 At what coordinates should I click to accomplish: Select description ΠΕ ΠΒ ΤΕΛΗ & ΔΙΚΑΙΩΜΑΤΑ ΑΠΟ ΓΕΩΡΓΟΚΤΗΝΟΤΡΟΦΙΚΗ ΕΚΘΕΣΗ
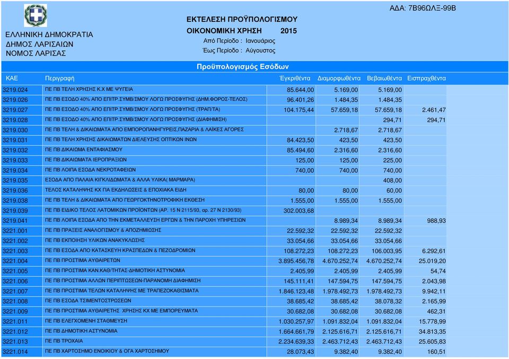[125, 200]
